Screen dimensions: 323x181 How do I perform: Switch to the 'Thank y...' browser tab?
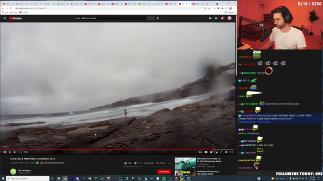[22, 4]
